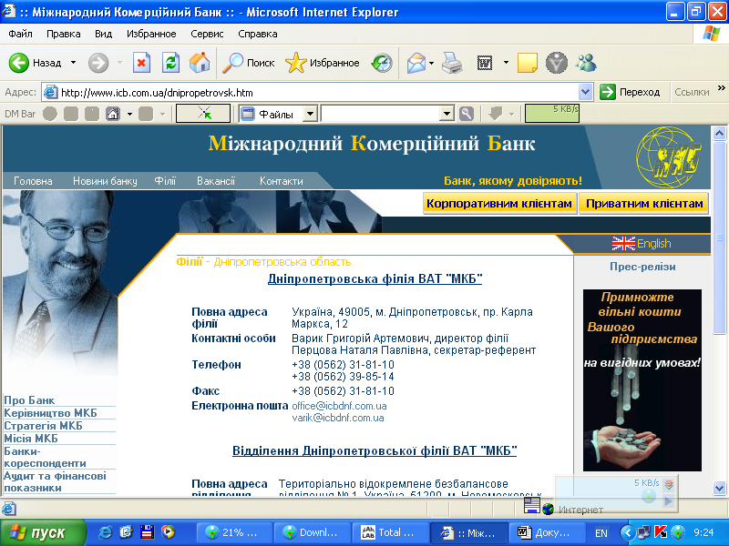Open the Прес-релізи link
The height and width of the screenshot is (546, 729).
click(642, 267)
